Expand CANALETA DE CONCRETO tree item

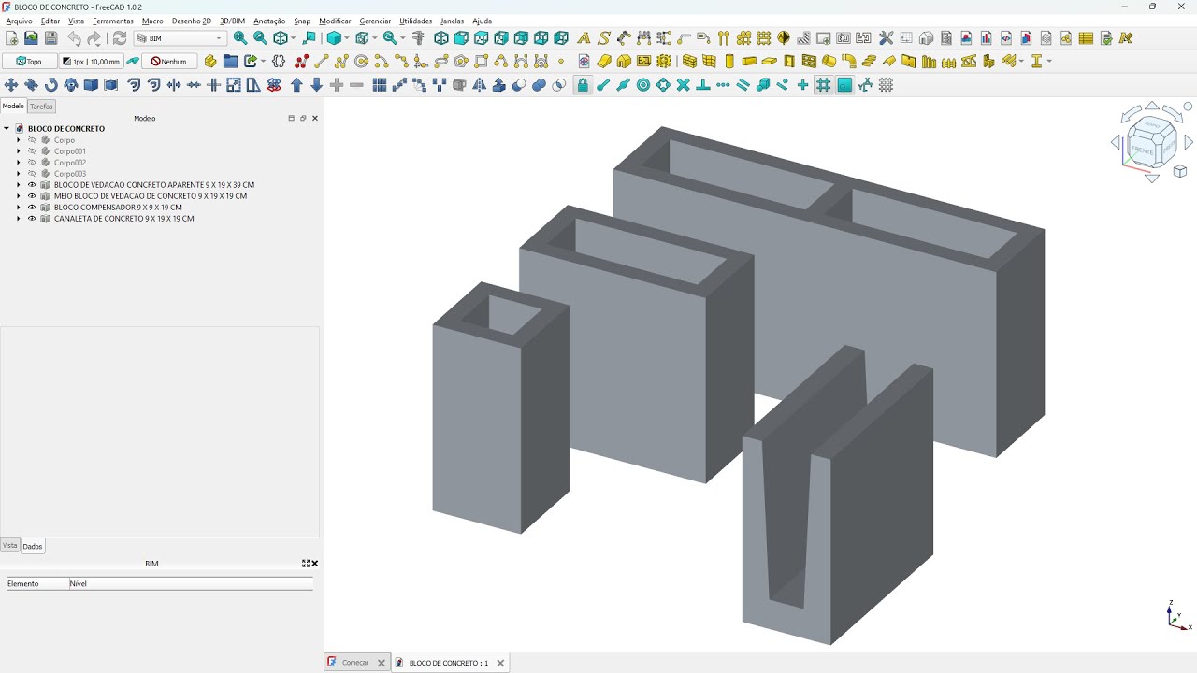[x=19, y=219]
